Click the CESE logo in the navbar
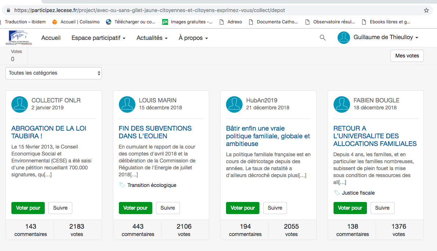This screenshot has width=437, height=251. point(19,38)
